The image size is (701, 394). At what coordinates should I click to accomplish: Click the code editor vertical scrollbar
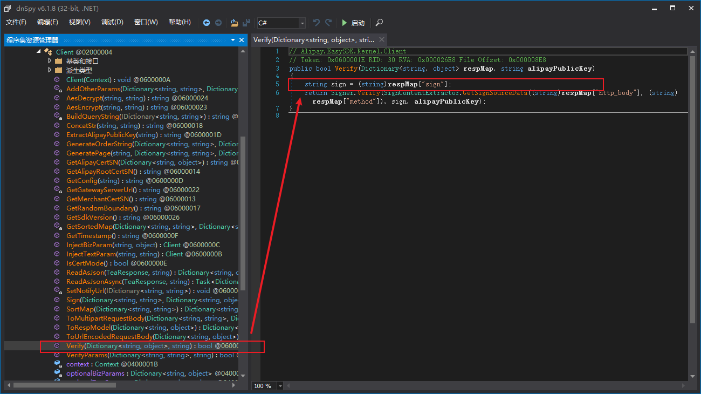pos(692,189)
